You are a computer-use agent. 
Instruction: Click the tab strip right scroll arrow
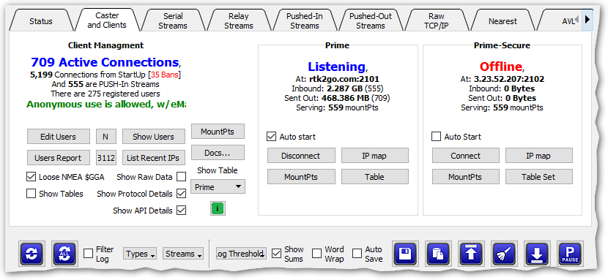pos(587,19)
